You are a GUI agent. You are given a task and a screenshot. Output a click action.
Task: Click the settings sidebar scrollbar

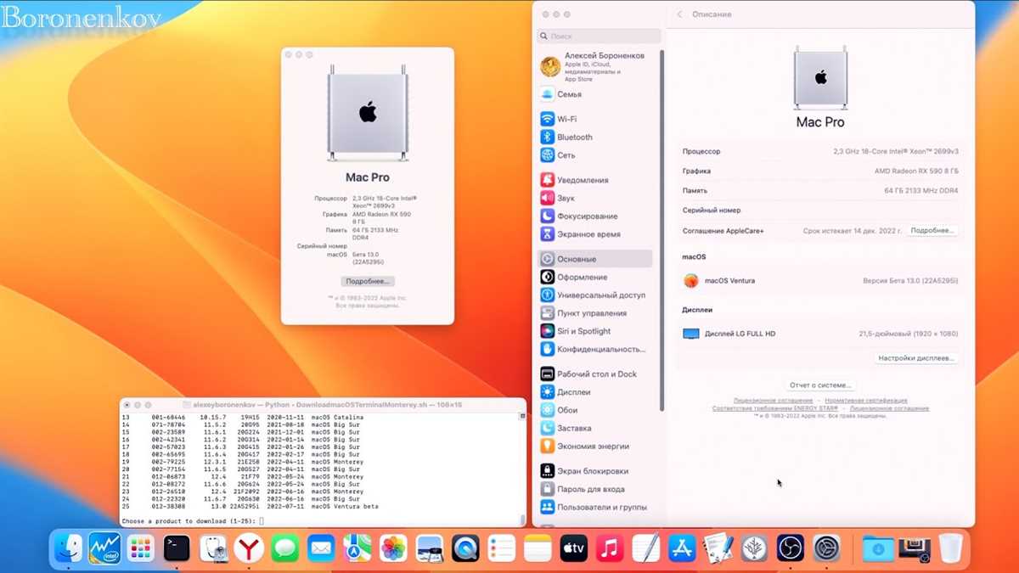pyautogui.click(x=662, y=229)
